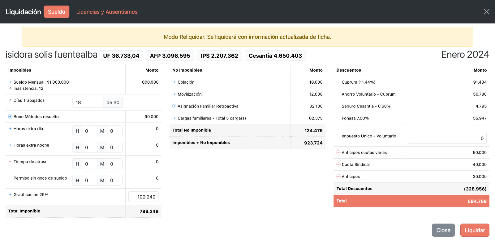Click the plus icon next to Movilización
This screenshot has width=495, height=242.
(x=174, y=94)
